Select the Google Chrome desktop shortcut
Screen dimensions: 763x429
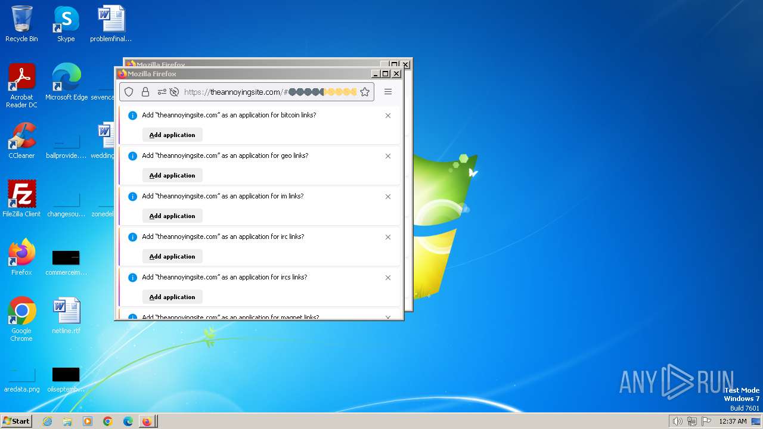tap(21, 319)
